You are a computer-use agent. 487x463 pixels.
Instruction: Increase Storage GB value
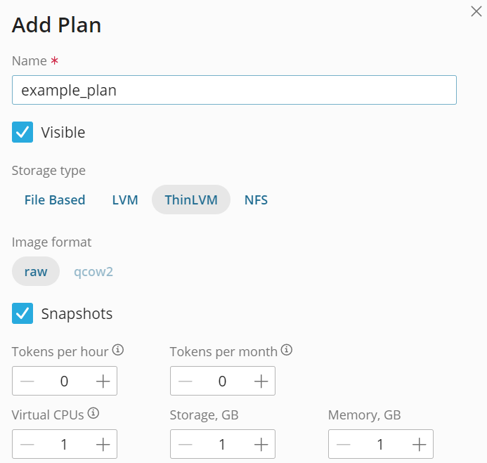point(261,445)
